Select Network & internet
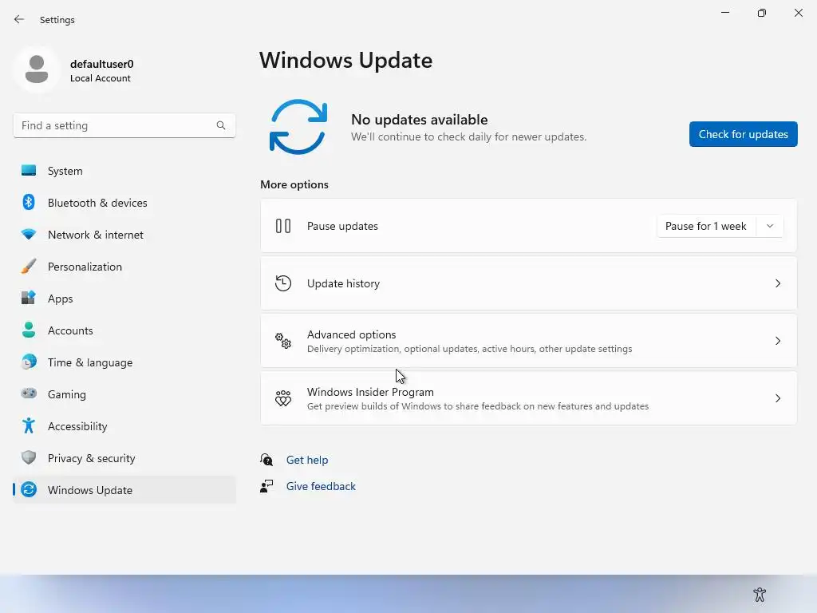The height and width of the screenshot is (613, 817). 124,235
